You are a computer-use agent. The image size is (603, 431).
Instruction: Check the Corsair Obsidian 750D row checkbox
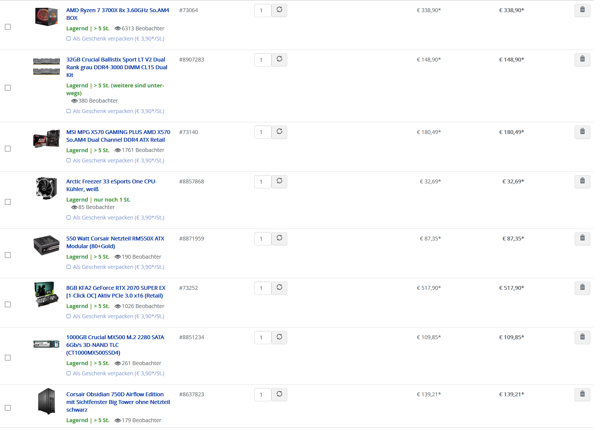pyautogui.click(x=8, y=408)
